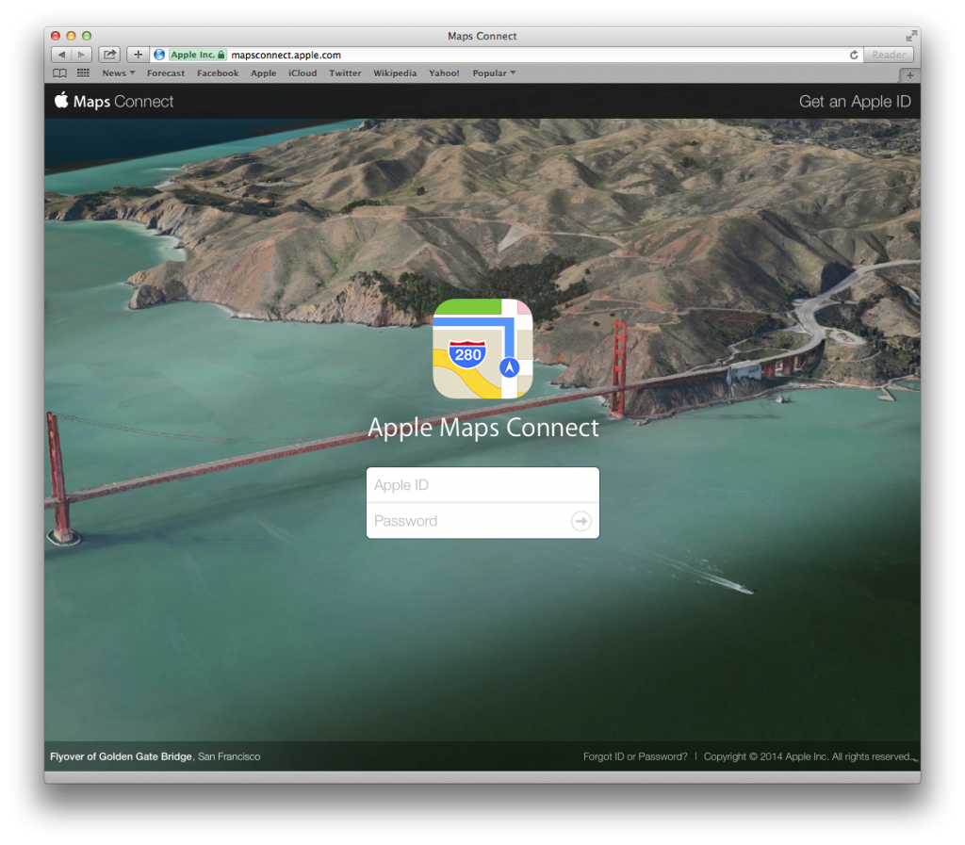Click the Apple logo beside Maps Connect
Viewport: 965px width, 845px height.
pos(59,101)
